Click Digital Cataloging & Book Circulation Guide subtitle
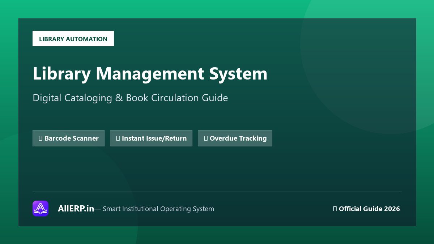This screenshot has height=244, width=434. 130,98
